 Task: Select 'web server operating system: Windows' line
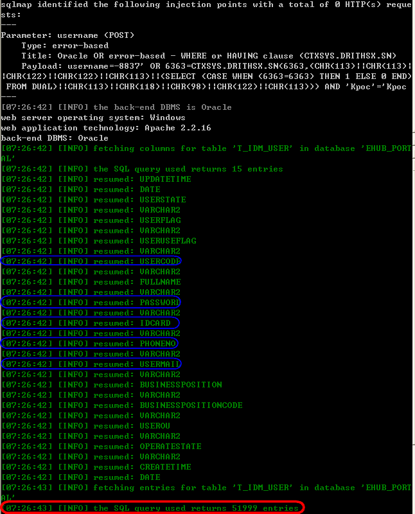93,118
